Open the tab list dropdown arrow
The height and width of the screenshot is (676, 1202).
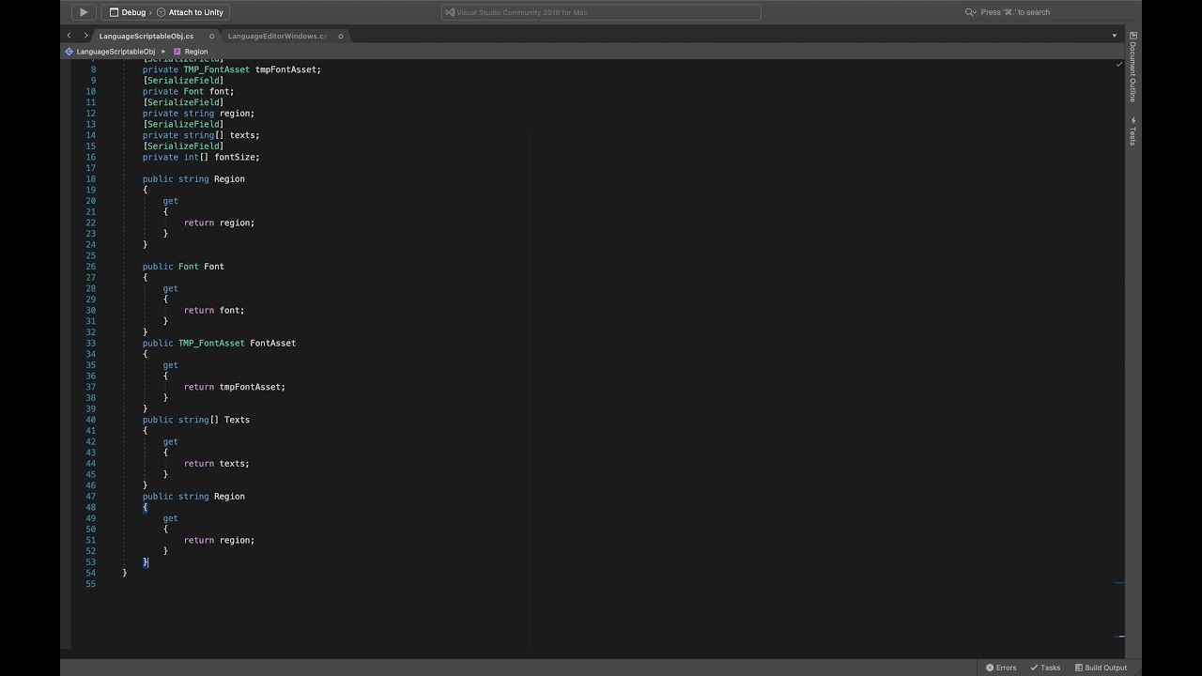pyautogui.click(x=1115, y=36)
